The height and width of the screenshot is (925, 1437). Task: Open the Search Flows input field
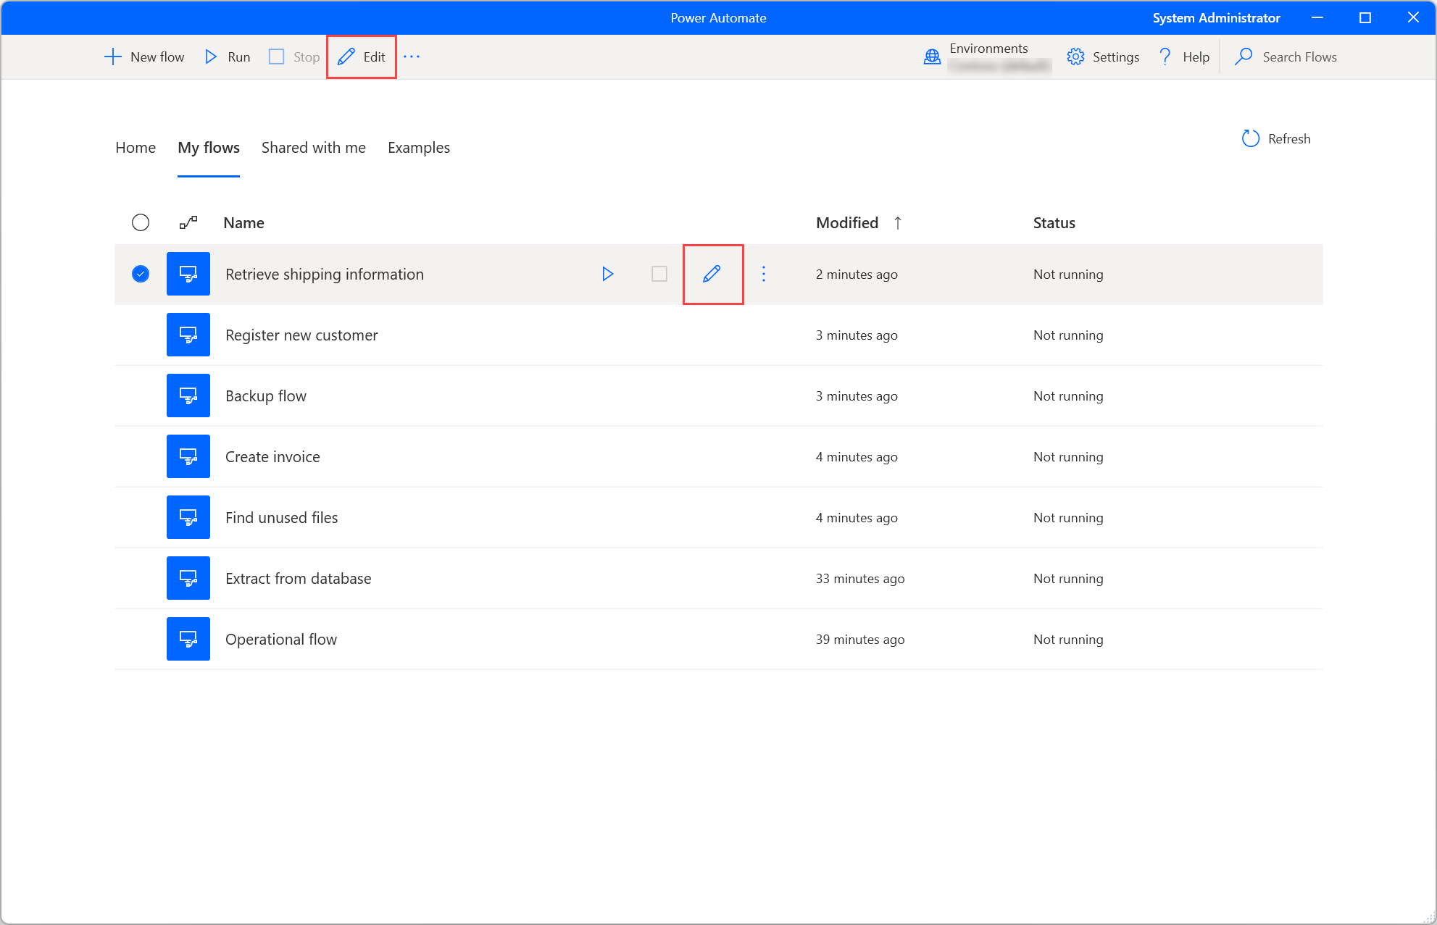[x=1301, y=57]
